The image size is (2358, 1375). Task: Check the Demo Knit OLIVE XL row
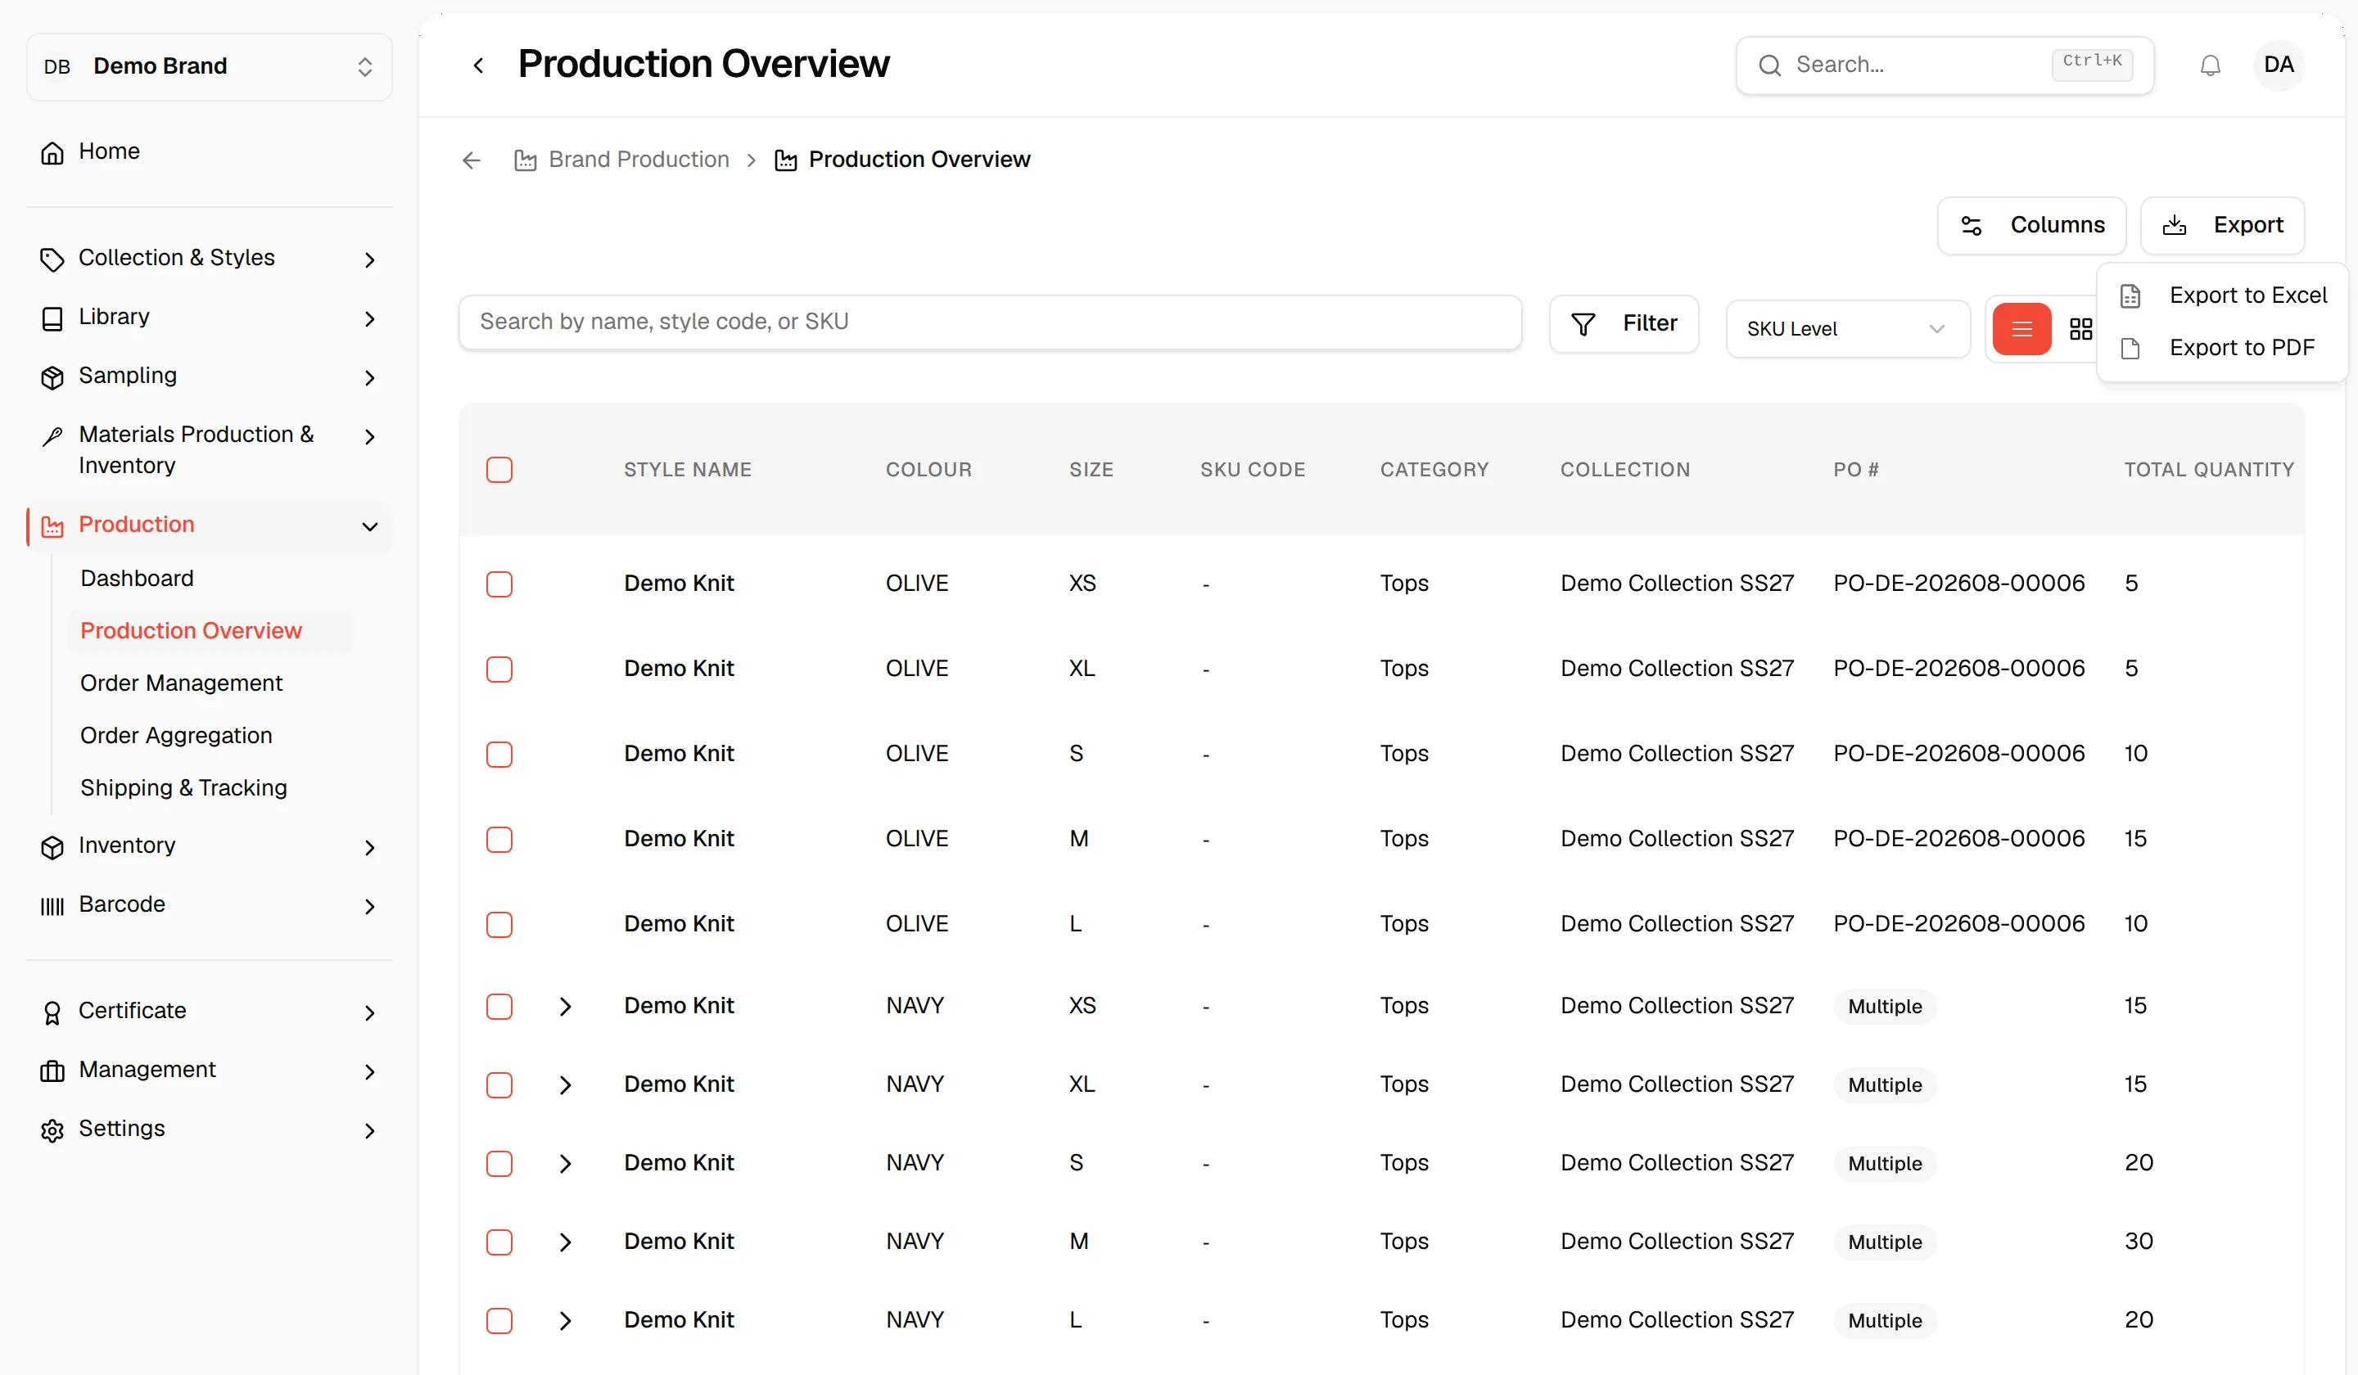pyautogui.click(x=499, y=669)
